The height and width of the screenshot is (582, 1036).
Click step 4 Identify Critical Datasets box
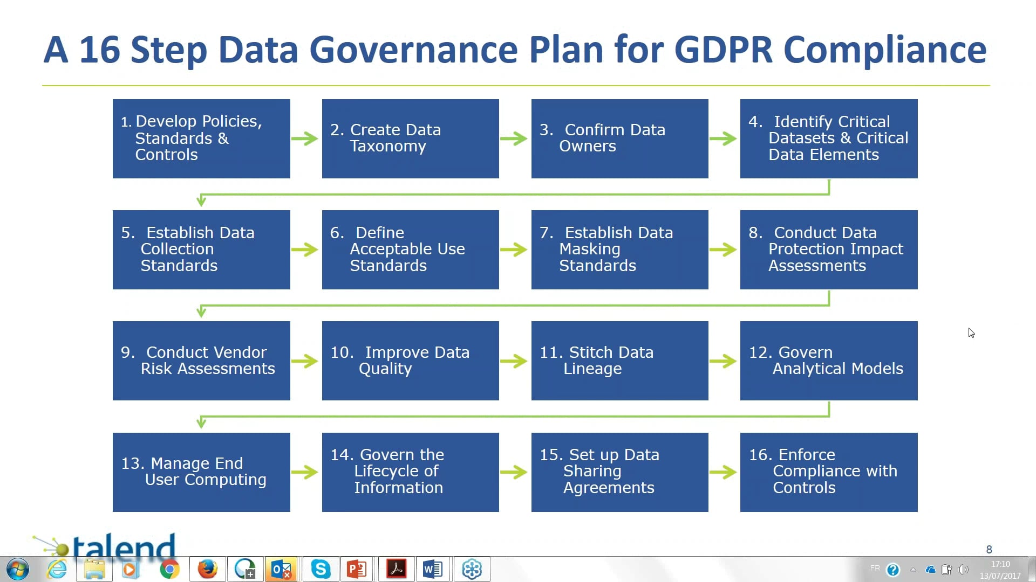[x=829, y=138]
